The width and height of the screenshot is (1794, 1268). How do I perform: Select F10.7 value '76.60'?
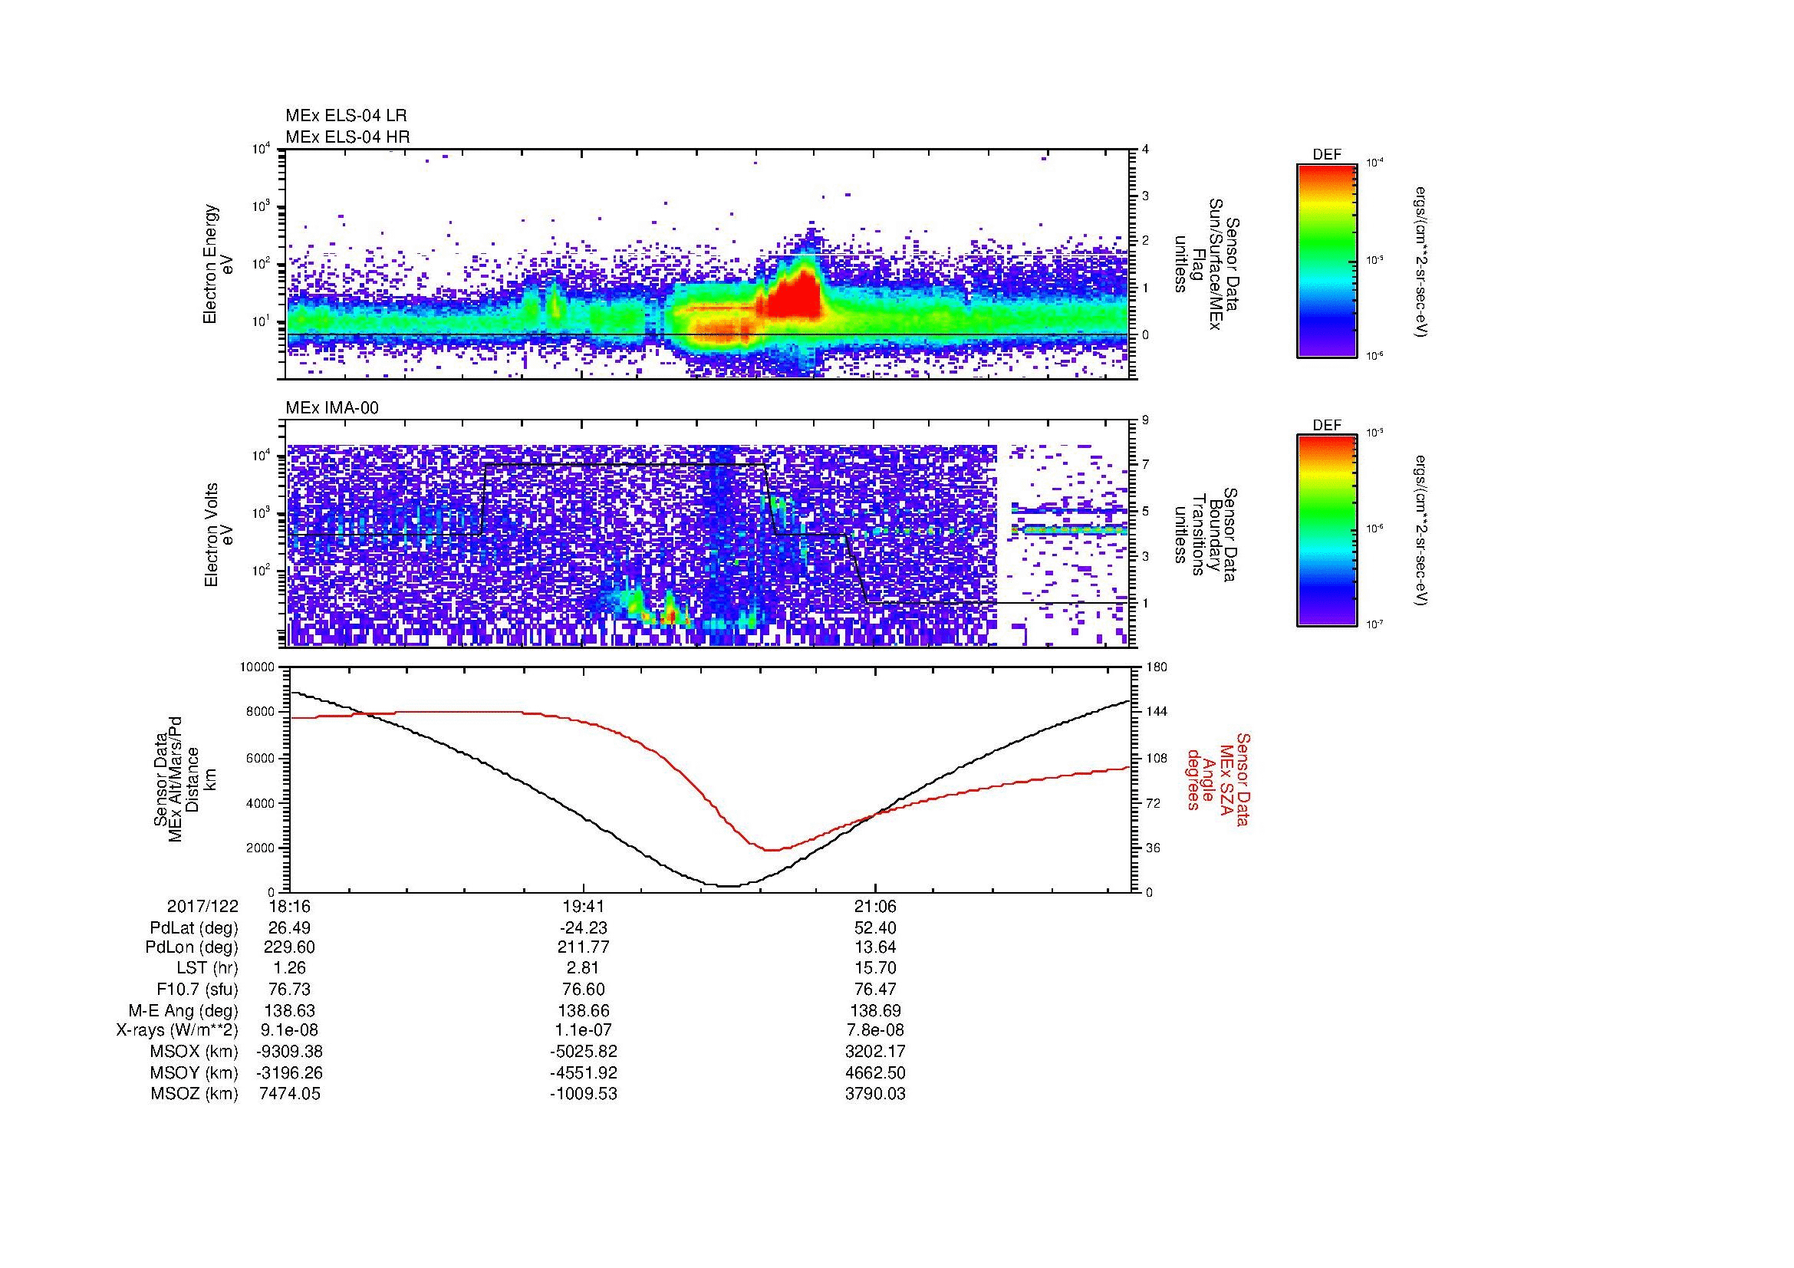583,990
